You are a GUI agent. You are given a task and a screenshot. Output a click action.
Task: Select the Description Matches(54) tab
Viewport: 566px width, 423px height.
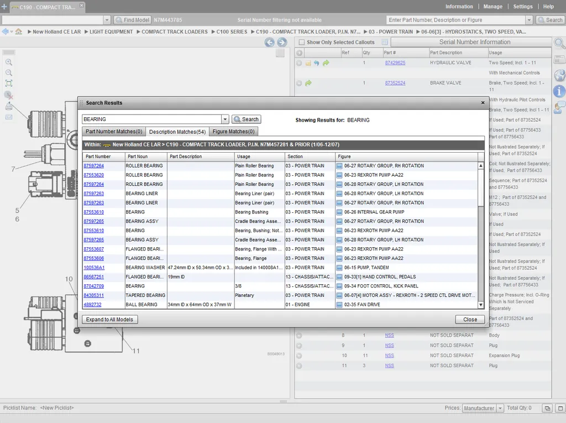tap(177, 132)
